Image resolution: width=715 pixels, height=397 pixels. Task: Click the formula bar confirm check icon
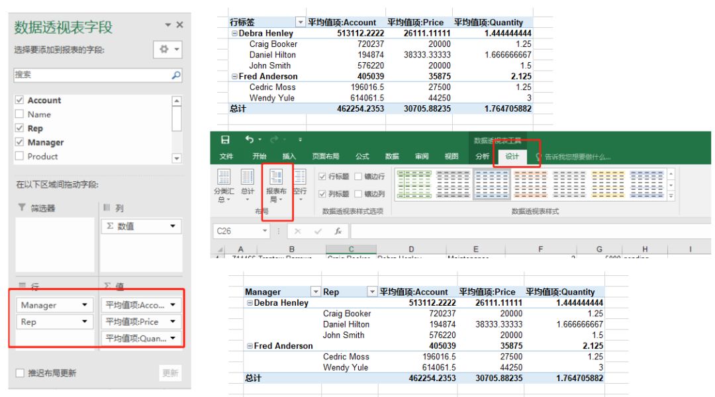pyautogui.click(x=318, y=231)
